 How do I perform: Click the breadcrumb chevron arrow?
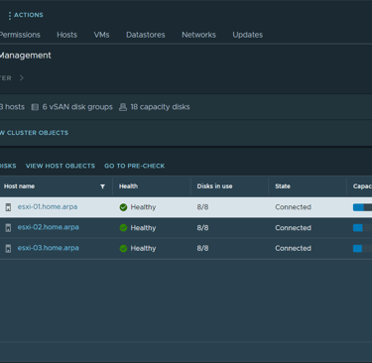coord(22,78)
